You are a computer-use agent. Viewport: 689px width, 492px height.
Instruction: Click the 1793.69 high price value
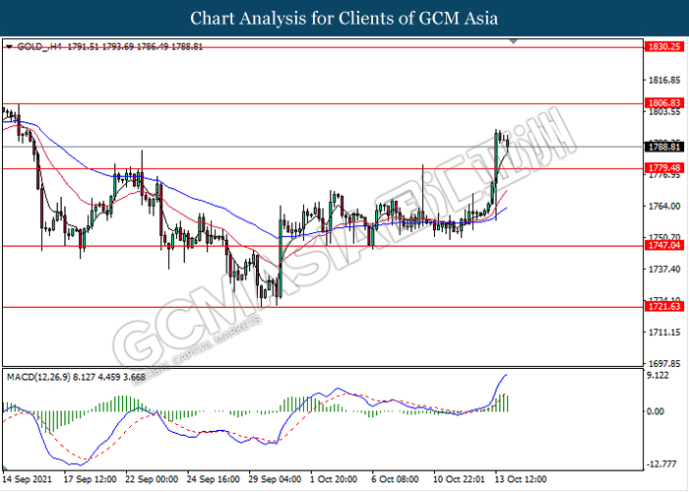118,46
